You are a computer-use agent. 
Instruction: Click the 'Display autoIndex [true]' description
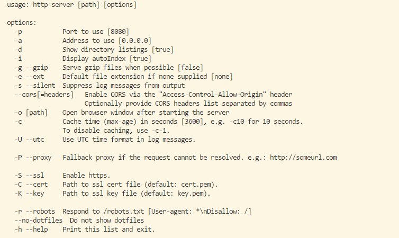point(107,59)
